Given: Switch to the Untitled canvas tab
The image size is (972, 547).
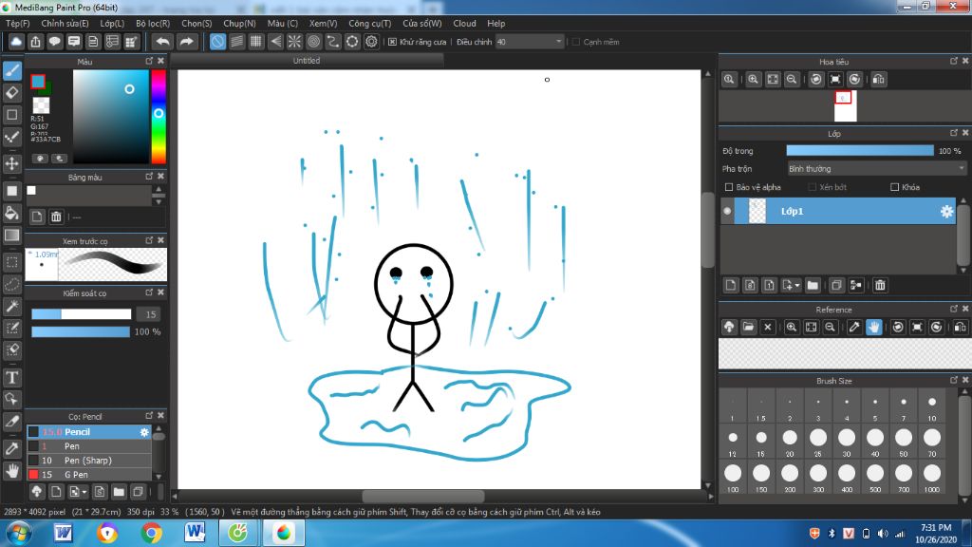Looking at the screenshot, I should click(x=307, y=60).
